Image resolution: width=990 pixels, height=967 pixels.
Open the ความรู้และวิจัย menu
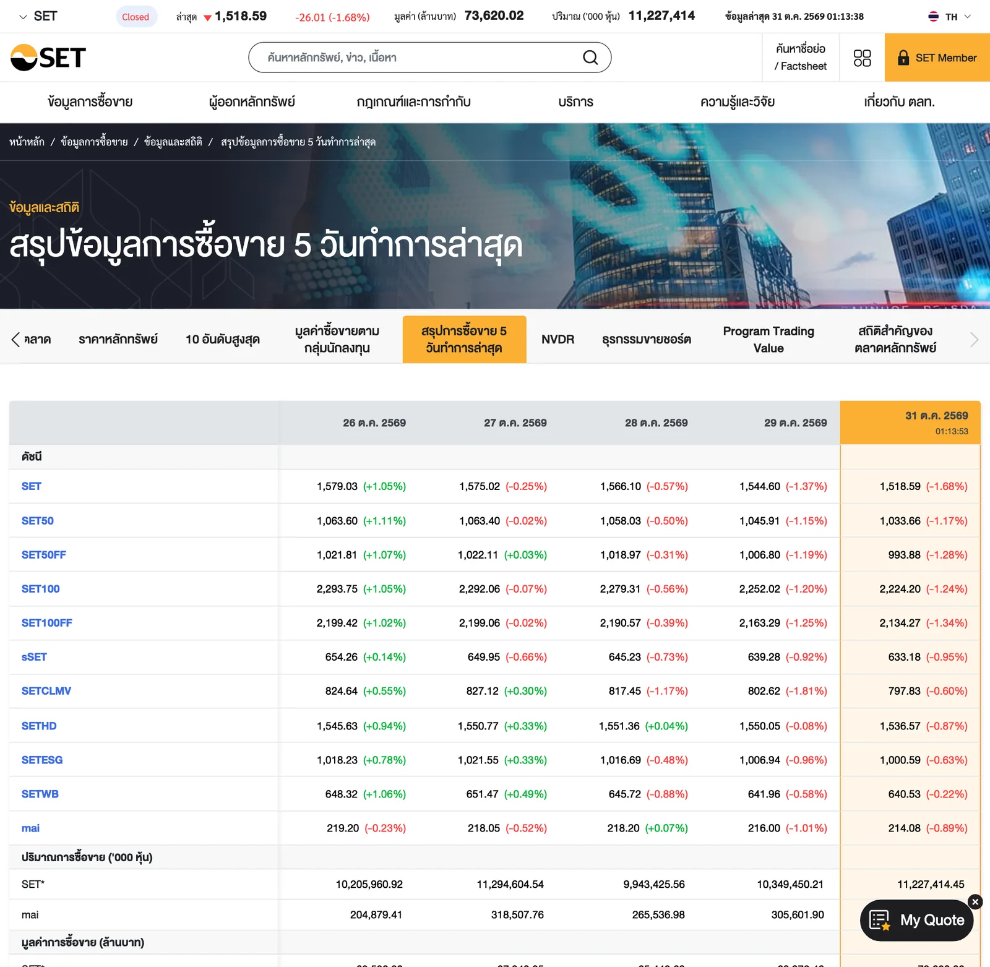coord(738,102)
